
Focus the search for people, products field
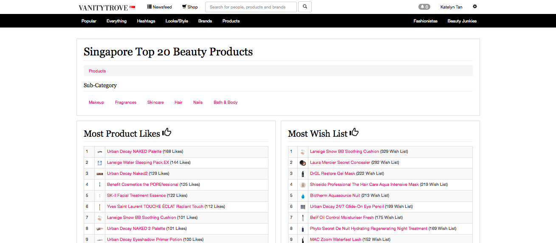pos(251,7)
